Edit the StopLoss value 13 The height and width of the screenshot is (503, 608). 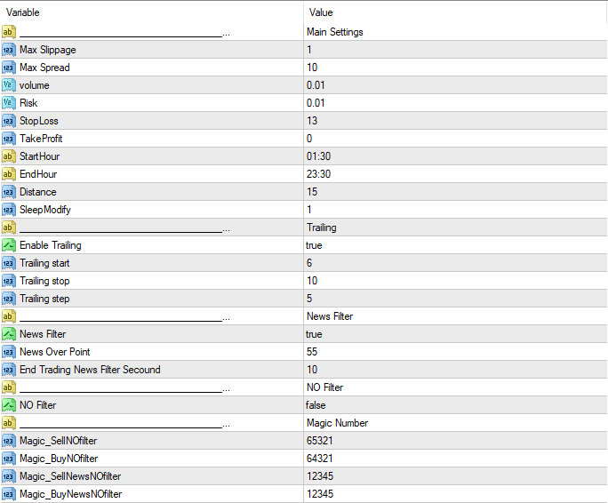312,121
